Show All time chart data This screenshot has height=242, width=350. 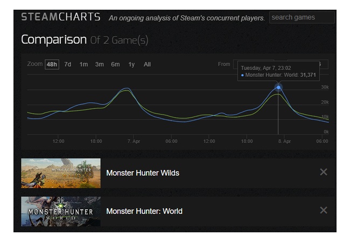147,65
